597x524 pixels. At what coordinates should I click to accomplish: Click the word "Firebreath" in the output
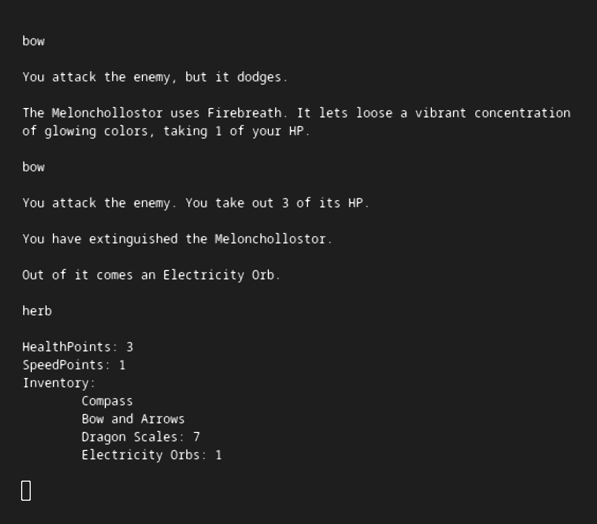[244, 113]
